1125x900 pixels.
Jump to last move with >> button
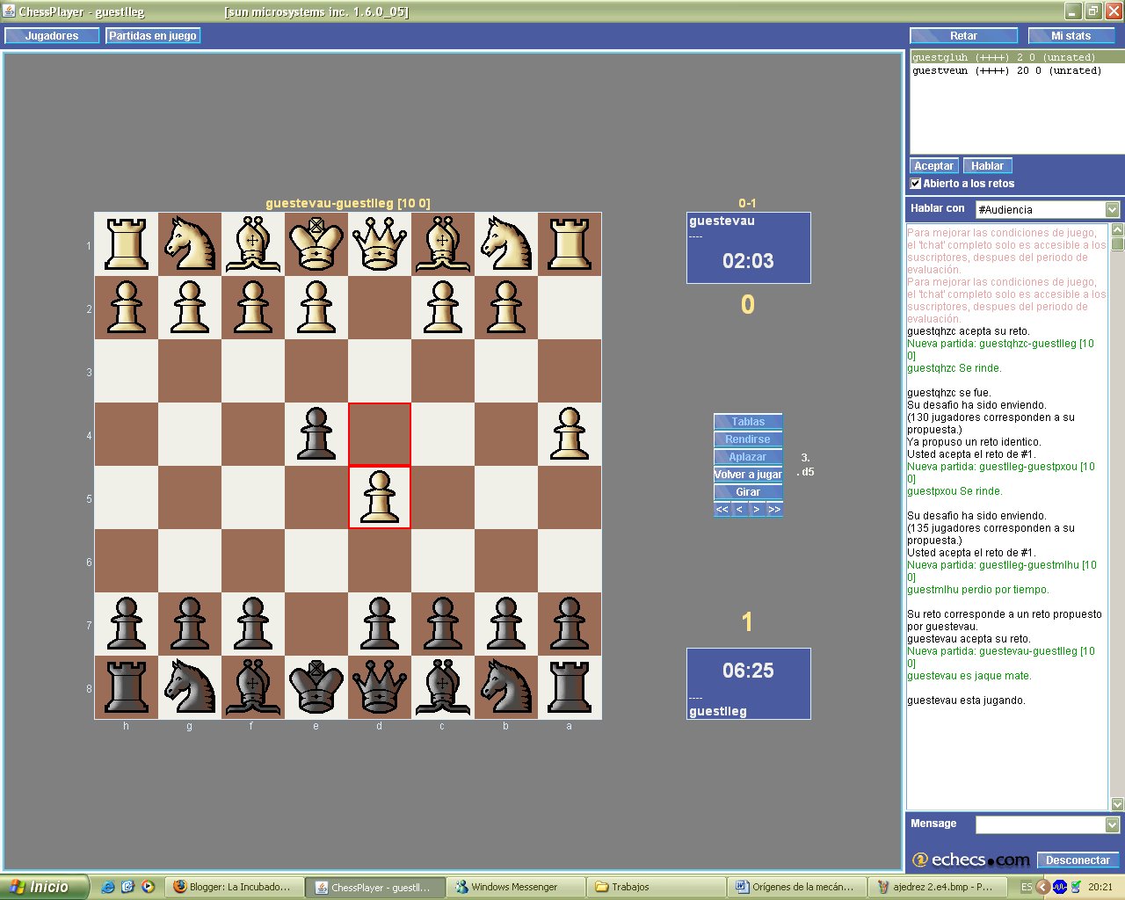click(774, 510)
